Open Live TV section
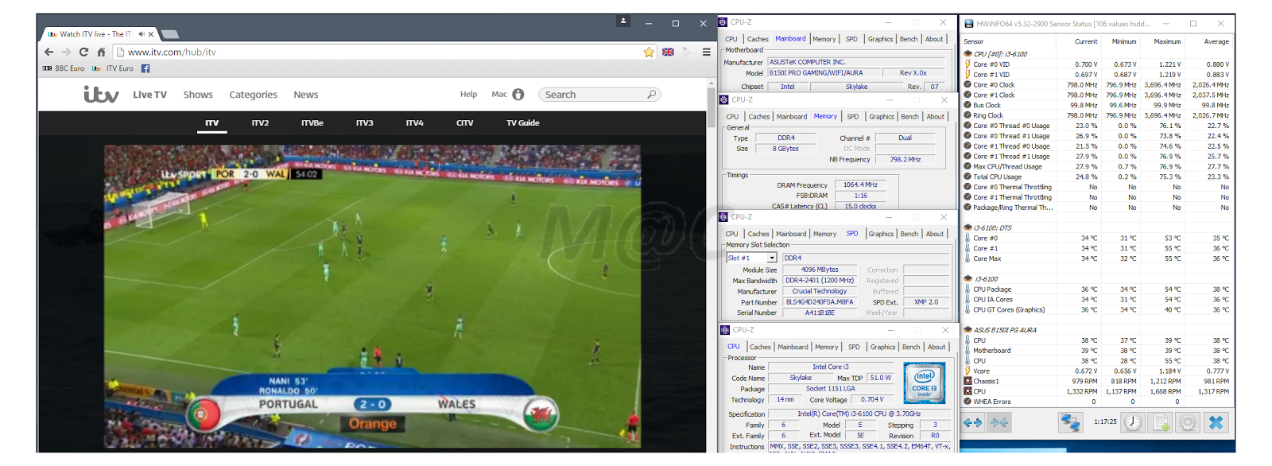The width and height of the screenshot is (1272, 466). click(x=149, y=95)
